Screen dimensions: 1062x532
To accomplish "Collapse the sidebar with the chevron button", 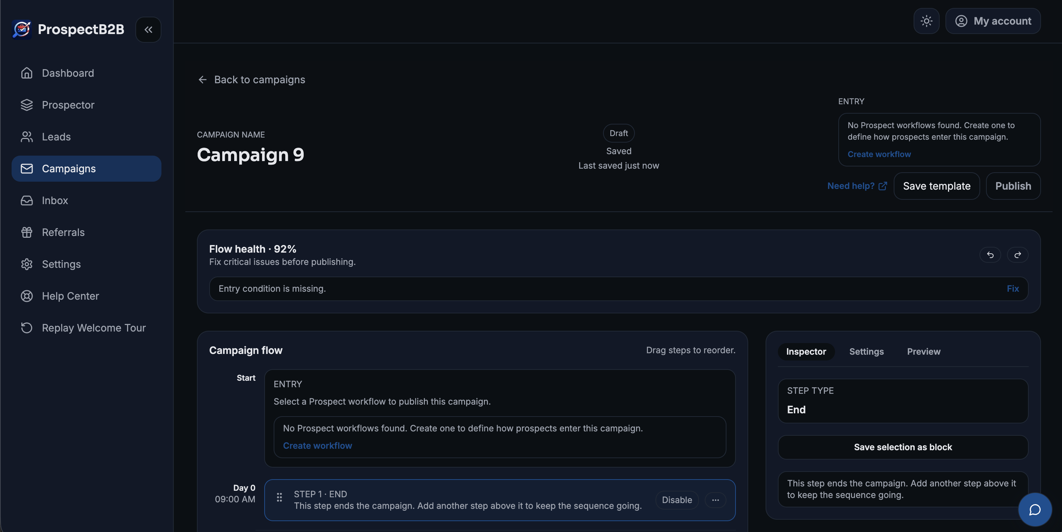I will tap(148, 29).
